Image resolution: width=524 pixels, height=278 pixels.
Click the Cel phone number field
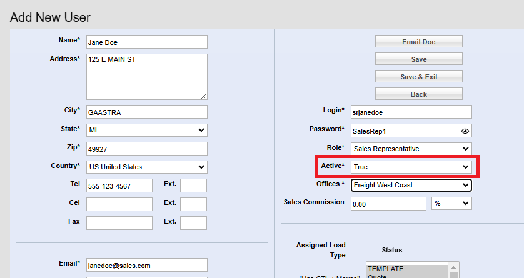pyautogui.click(x=119, y=204)
